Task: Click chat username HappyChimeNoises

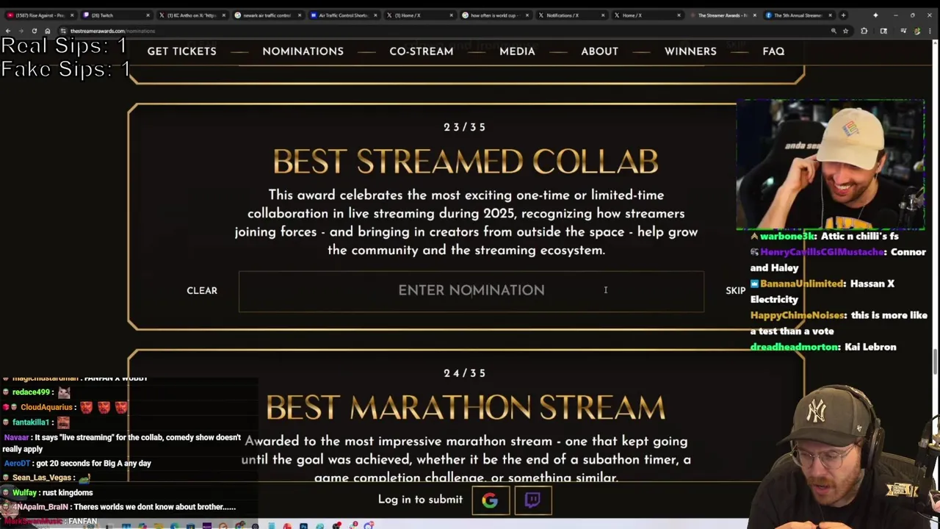Action: [798, 315]
